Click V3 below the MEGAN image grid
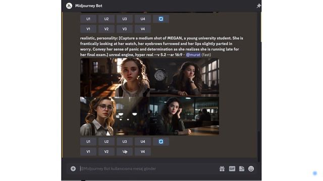323x181 pixels. [x=125, y=152]
